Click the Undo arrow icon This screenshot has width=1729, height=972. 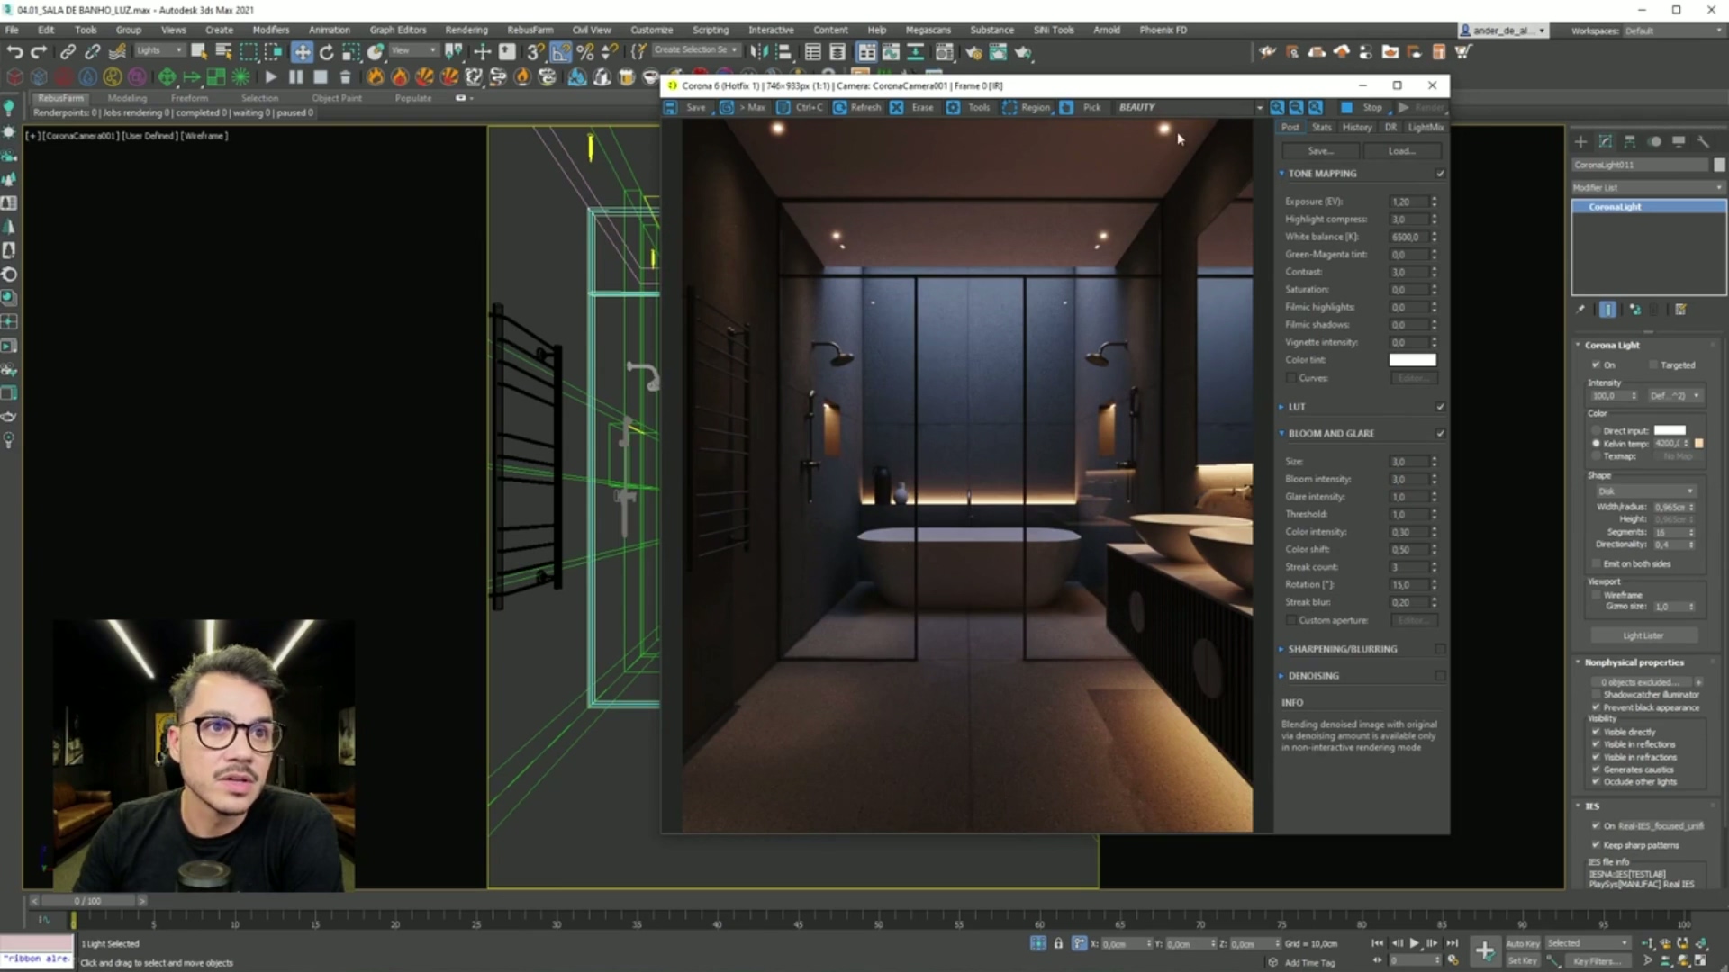click(14, 52)
